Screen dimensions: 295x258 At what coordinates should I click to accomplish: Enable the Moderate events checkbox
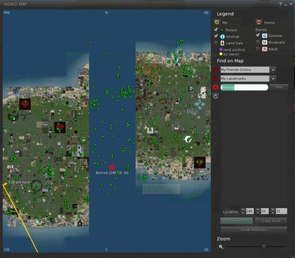(x=258, y=42)
